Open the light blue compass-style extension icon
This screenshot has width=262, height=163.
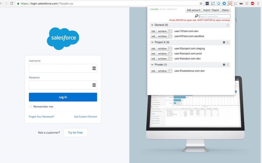click(x=219, y=4)
